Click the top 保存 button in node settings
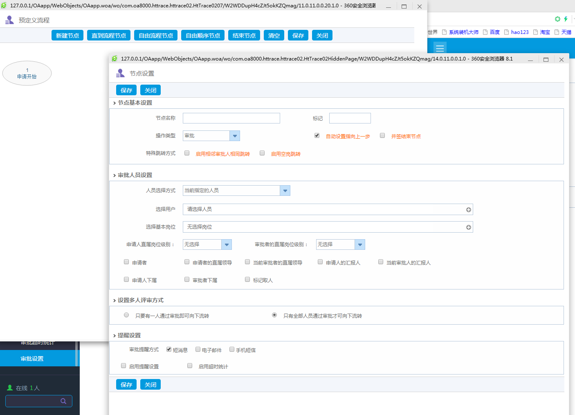The height and width of the screenshot is (415, 575). coord(126,90)
